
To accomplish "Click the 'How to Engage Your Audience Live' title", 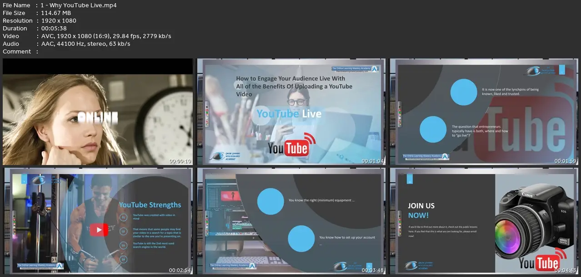I will point(294,86).
